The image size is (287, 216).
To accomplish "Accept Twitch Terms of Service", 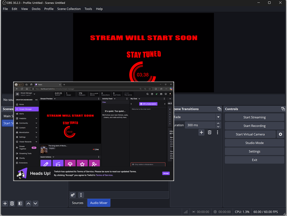I will pos(166,173).
